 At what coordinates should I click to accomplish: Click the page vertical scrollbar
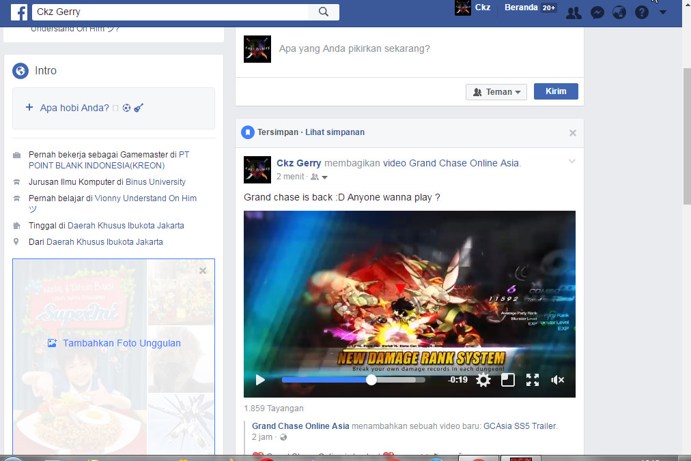coord(686,136)
